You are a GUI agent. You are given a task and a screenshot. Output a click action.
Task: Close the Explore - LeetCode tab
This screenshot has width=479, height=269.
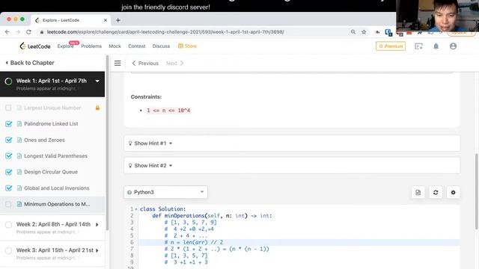[x=106, y=20]
